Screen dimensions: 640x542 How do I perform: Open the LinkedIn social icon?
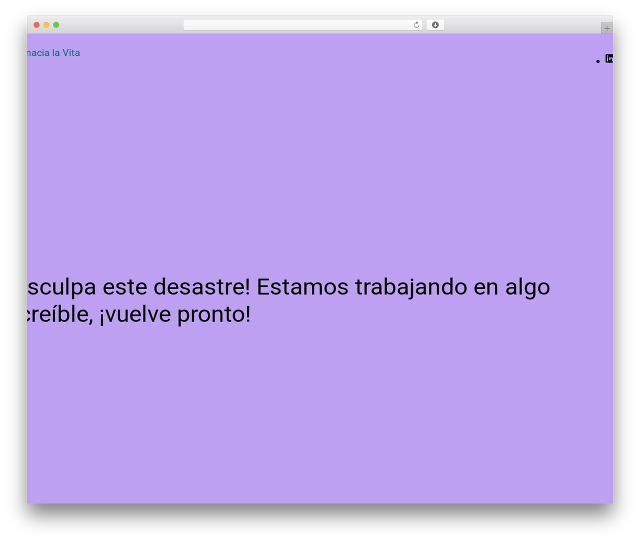pyautogui.click(x=609, y=58)
